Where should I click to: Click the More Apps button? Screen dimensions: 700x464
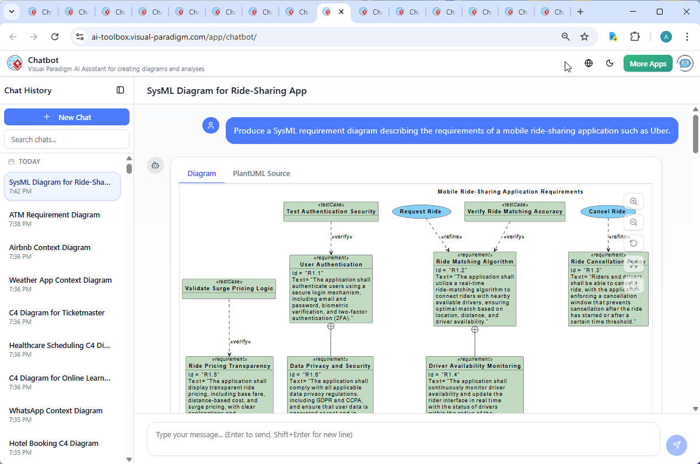[647, 63]
